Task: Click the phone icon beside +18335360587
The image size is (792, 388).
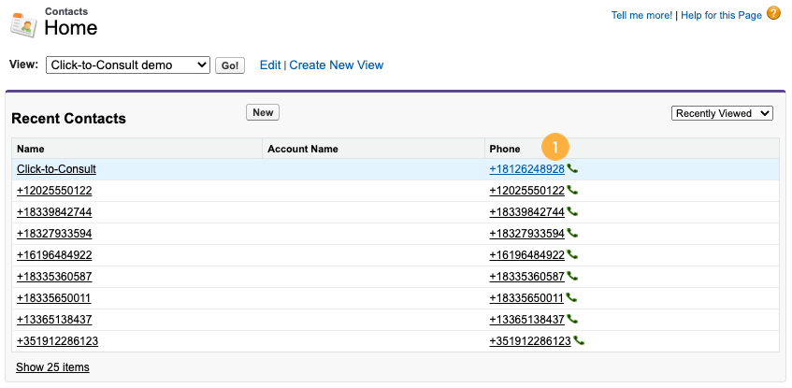Action: (x=572, y=277)
